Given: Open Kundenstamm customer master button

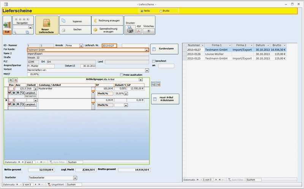Looking at the screenshot, I should click(x=164, y=49).
